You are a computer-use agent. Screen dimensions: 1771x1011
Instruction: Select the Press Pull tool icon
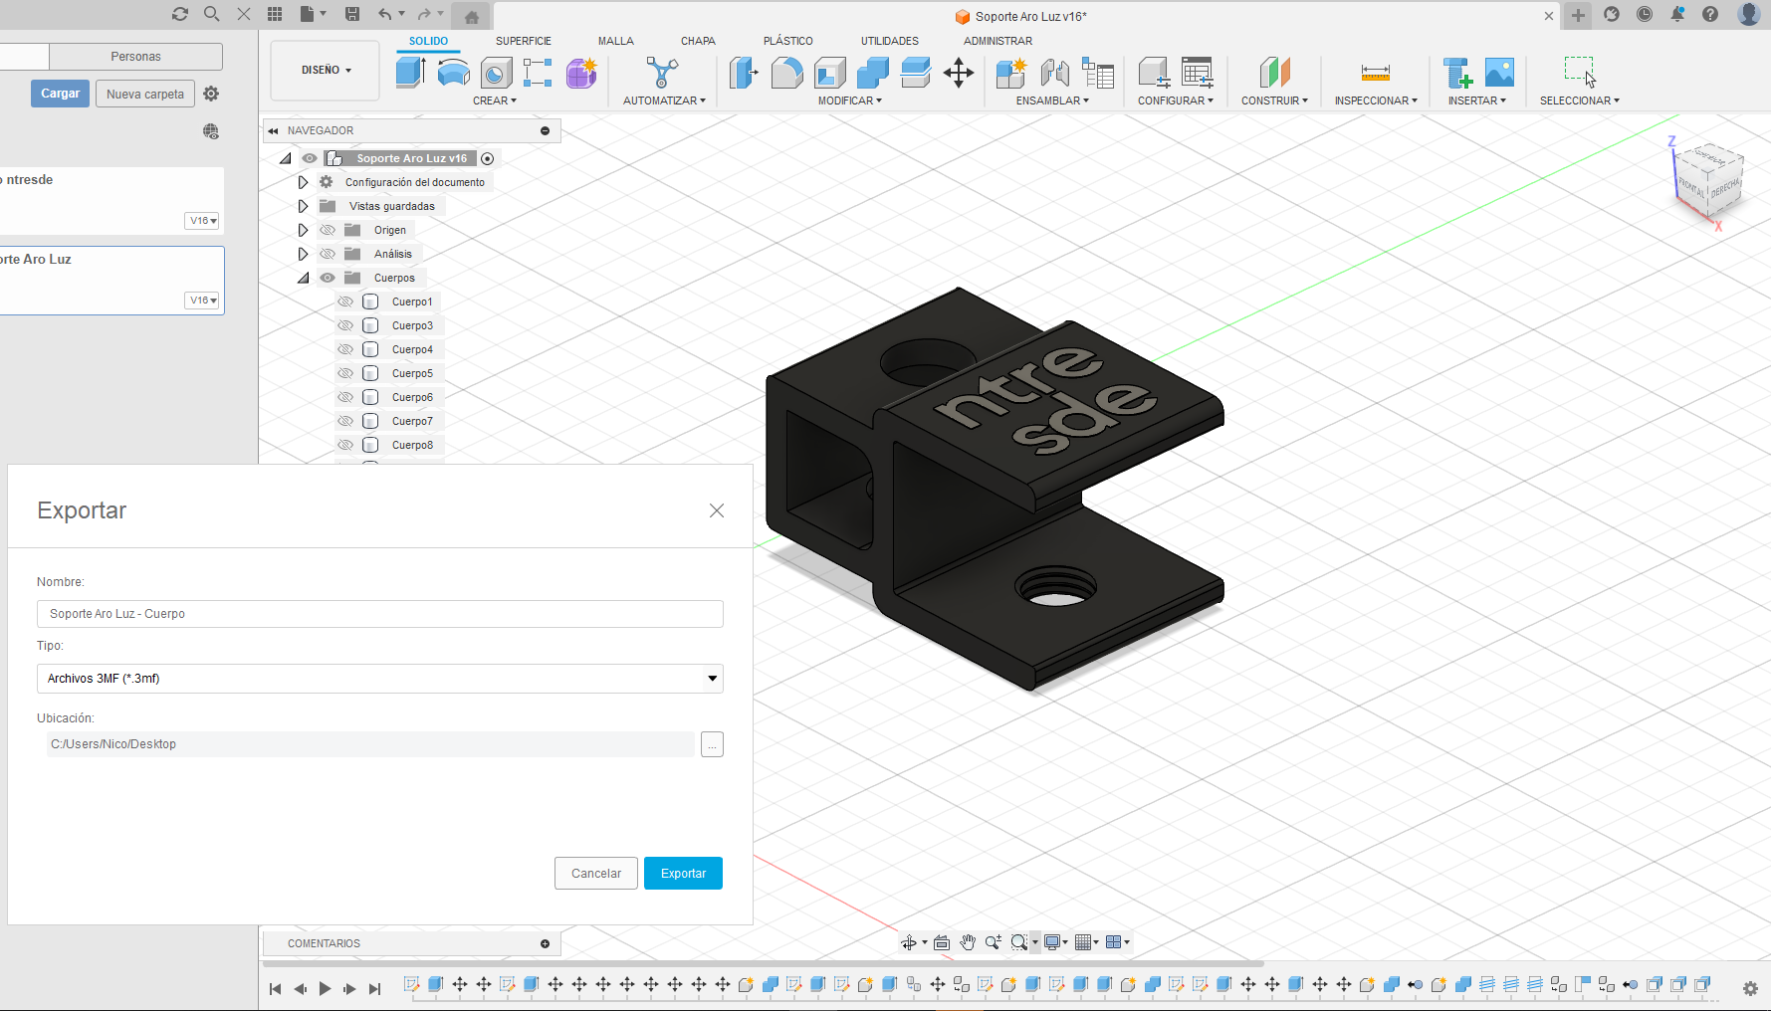(x=744, y=73)
